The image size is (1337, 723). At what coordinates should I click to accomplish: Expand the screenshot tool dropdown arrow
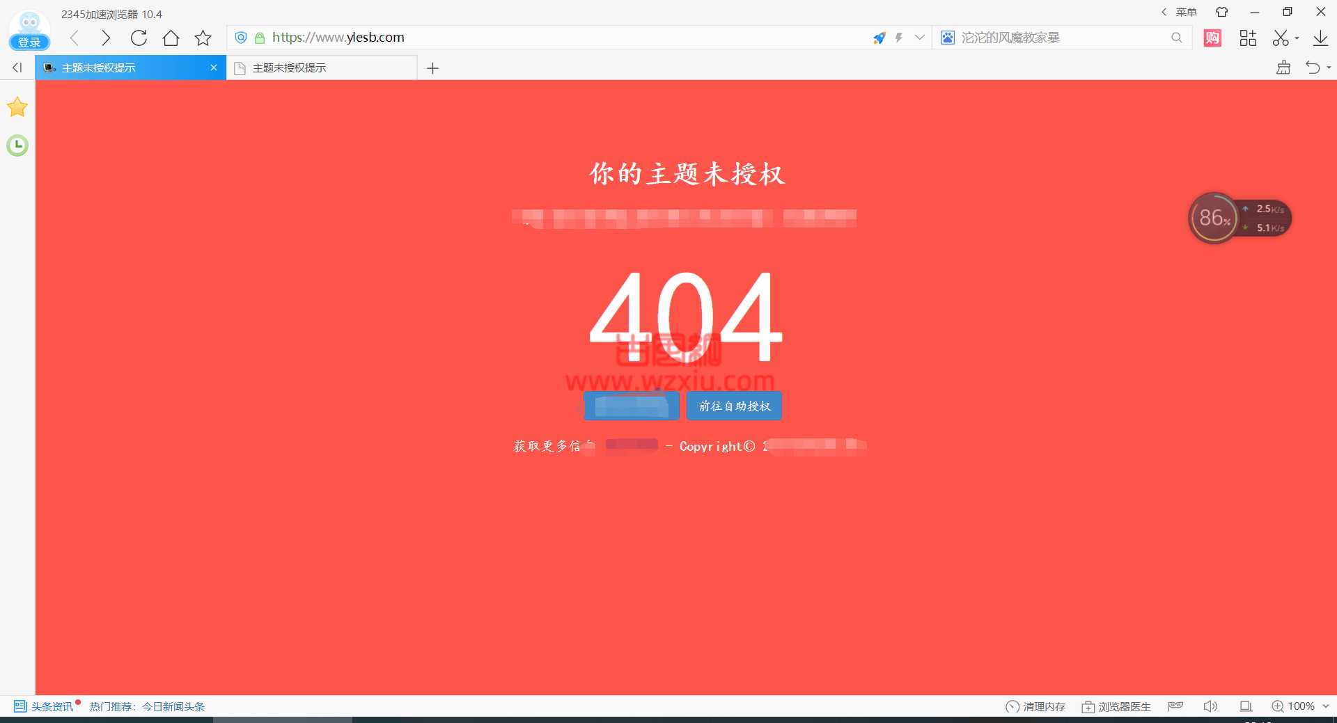tap(1297, 38)
